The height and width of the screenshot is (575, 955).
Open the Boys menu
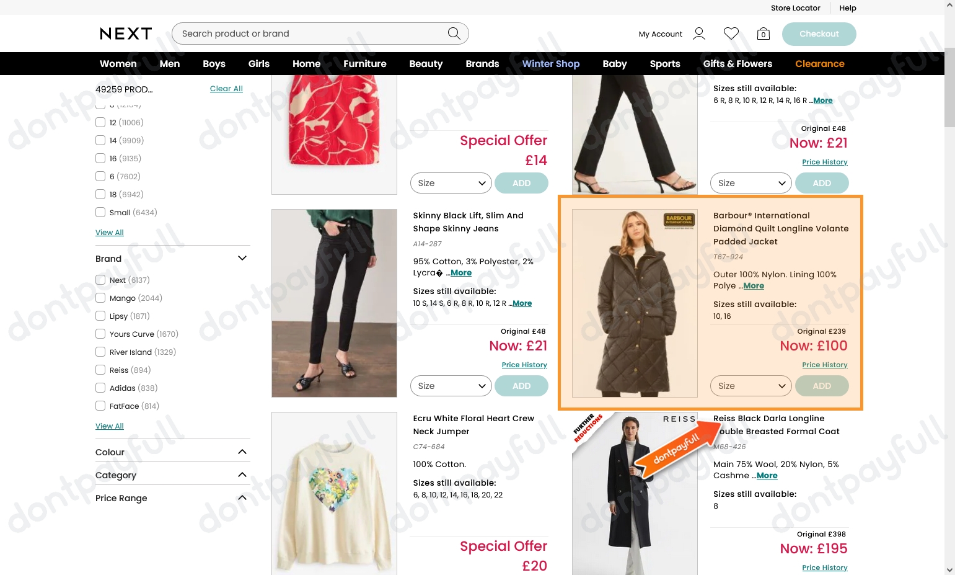click(214, 64)
